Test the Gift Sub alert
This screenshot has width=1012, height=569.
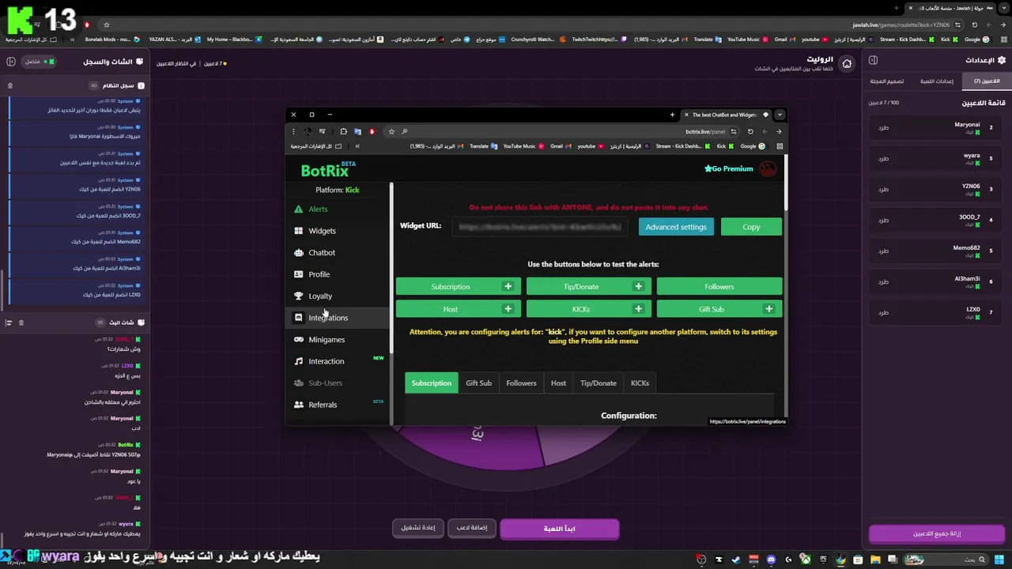click(x=712, y=309)
